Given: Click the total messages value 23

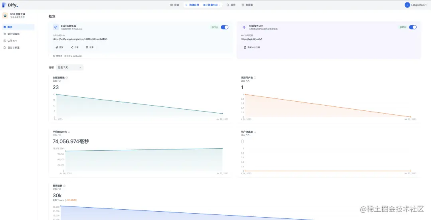Looking at the screenshot, I should pos(55,87).
